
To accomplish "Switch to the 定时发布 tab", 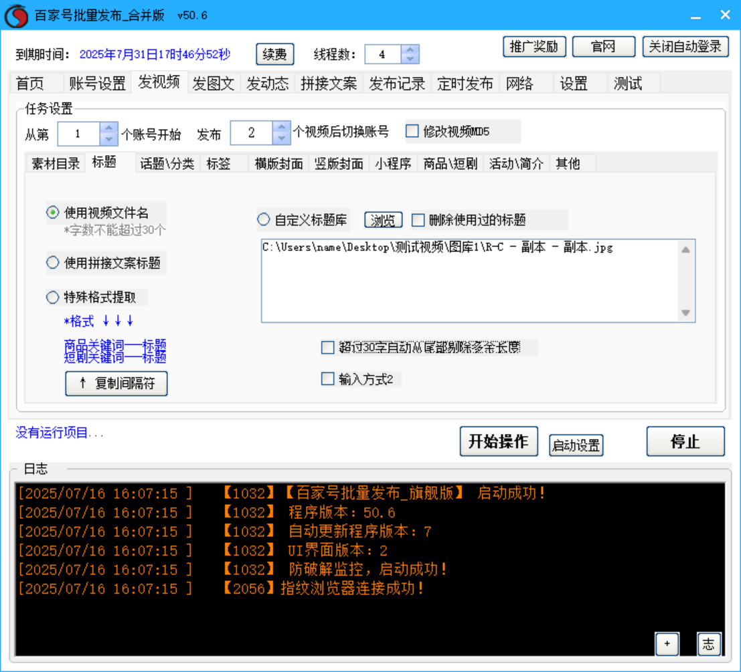I will pyautogui.click(x=465, y=84).
